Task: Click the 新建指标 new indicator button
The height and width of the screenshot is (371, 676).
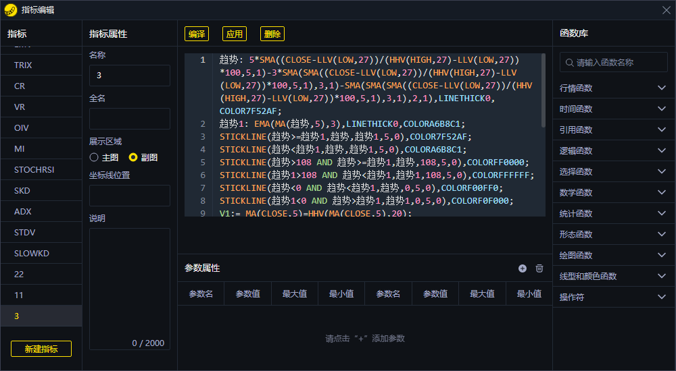Action: click(41, 349)
